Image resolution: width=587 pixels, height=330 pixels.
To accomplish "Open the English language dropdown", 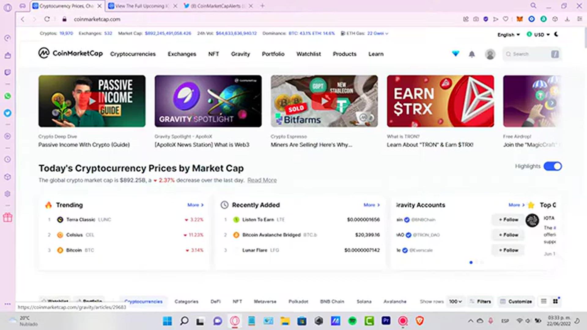I will click(x=508, y=35).
